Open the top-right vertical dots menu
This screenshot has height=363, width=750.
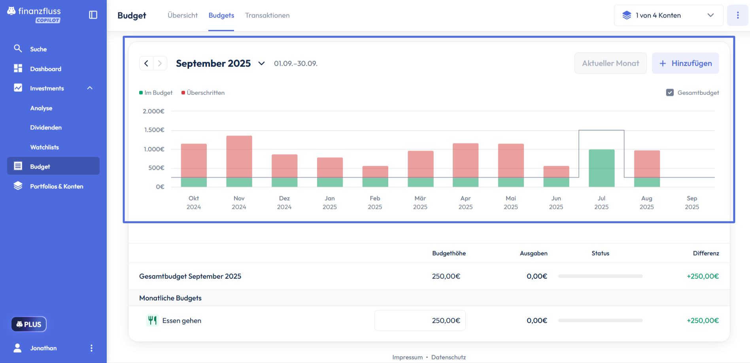click(x=737, y=15)
